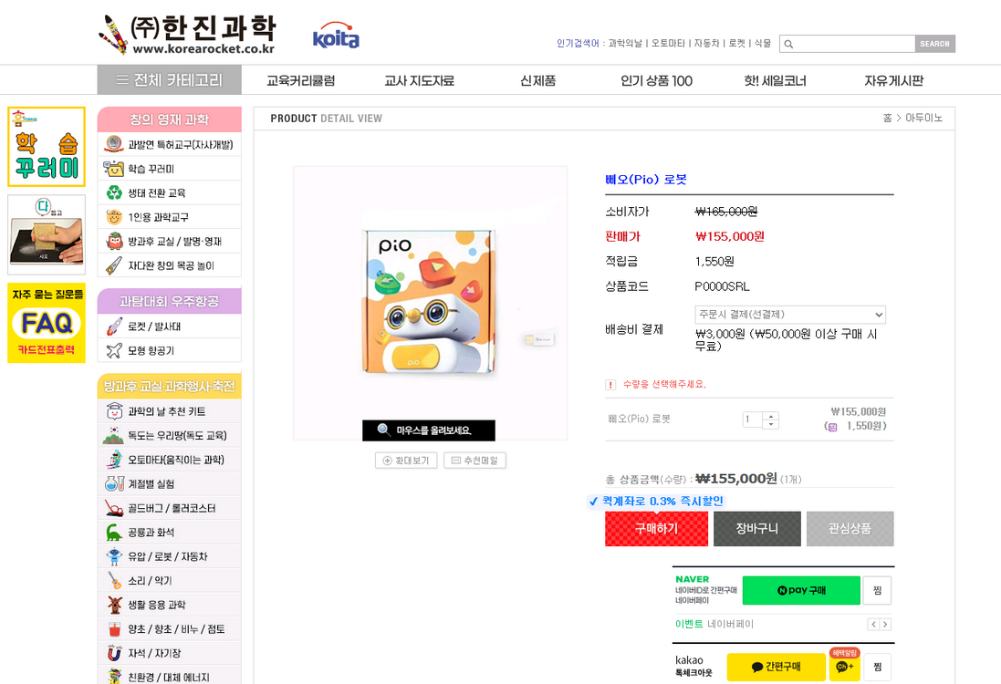This screenshot has width=1001, height=684.
Task: Click the 자석 / 자기장 magnet icon
Action: [x=114, y=653]
